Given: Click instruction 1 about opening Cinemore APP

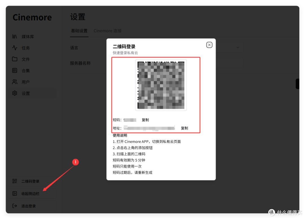Looking at the screenshot, I should point(147,142).
